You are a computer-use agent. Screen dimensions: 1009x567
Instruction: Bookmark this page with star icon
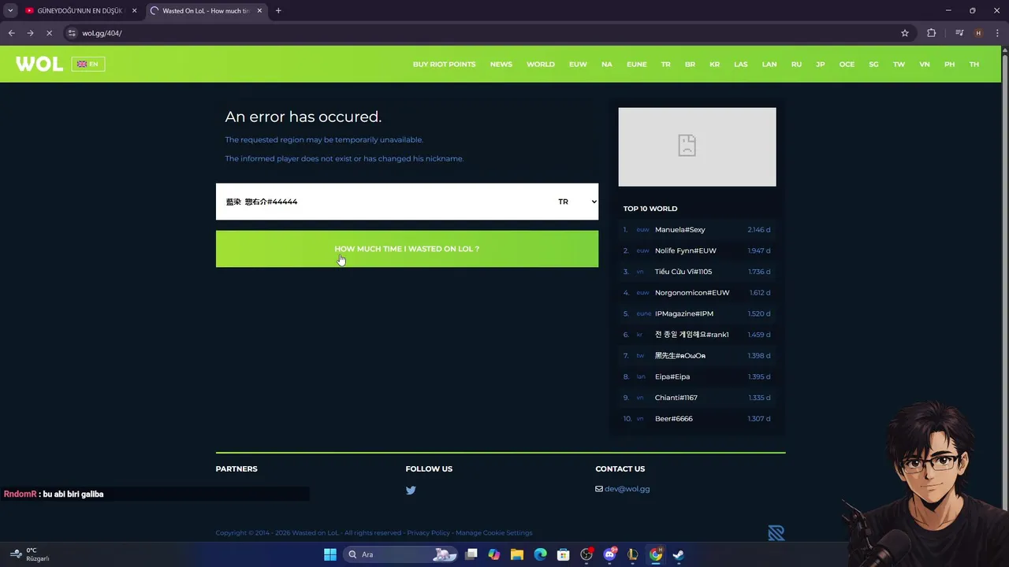pyautogui.click(x=905, y=33)
